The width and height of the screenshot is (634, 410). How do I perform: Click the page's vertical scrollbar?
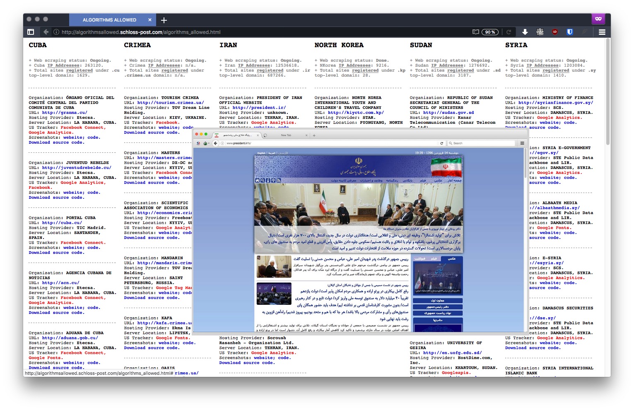click(608, 92)
